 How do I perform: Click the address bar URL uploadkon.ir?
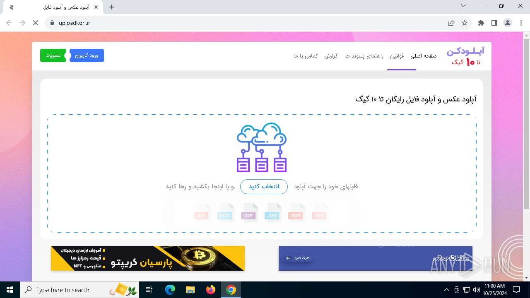(75, 23)
